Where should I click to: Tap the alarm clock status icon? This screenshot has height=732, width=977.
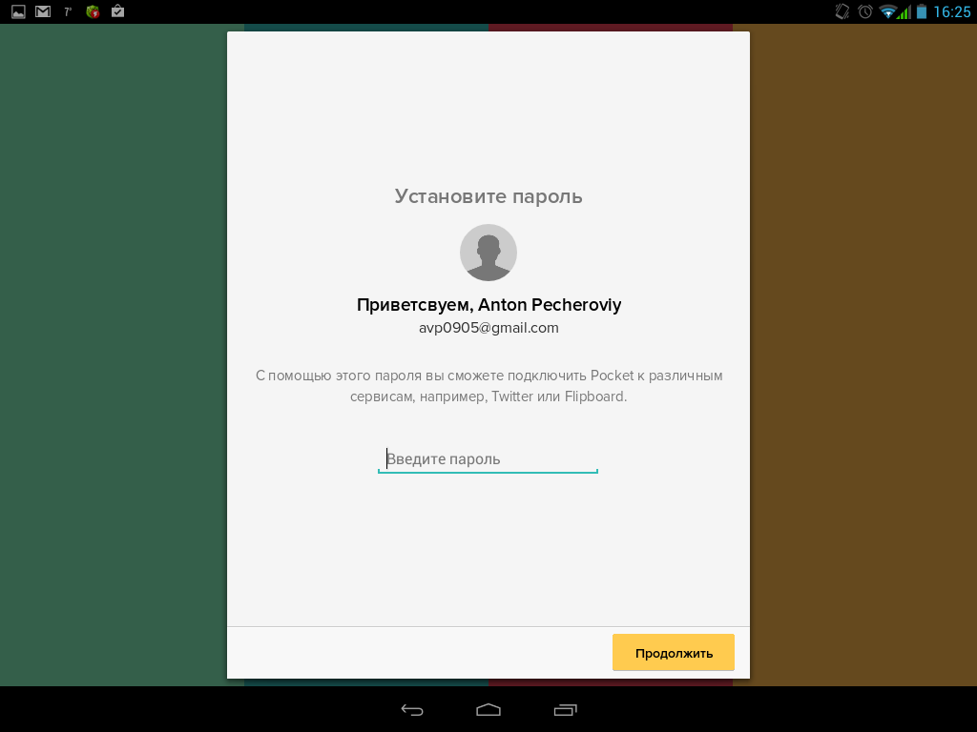pyautogui.click(x=865, y=11)
